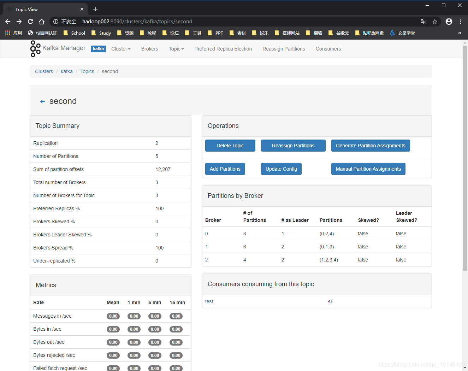The image size is (468, 371).
Task: Open the Study bookmark folder
Action: point(101,33)
